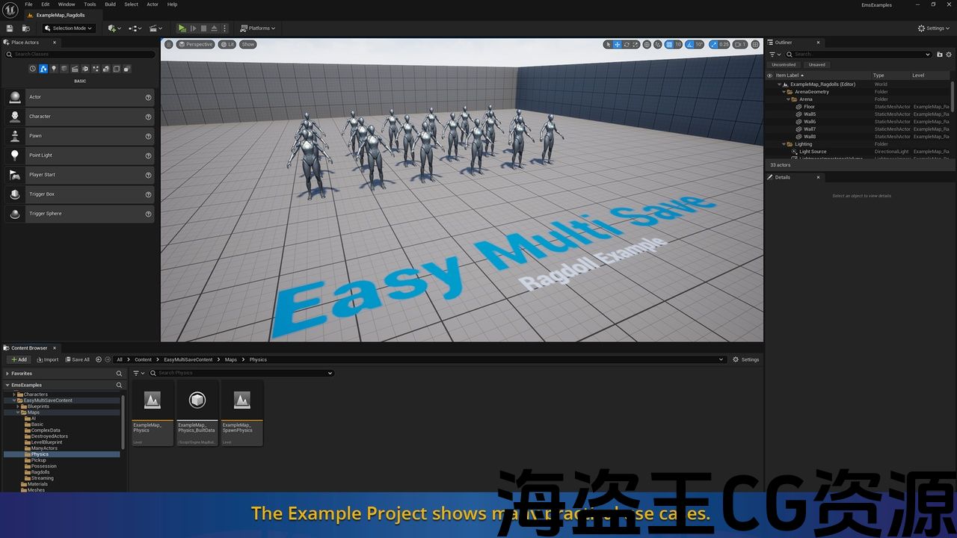This screenshot has height=538, width=957.
Task: Collapse the Maps folder in the tree
Action: [x=18, y=412]
